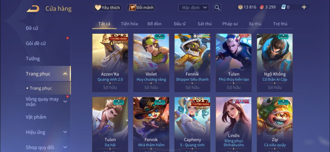Tap the blue voucher currency icon
The image size is (330, 152).
[283, 7]
